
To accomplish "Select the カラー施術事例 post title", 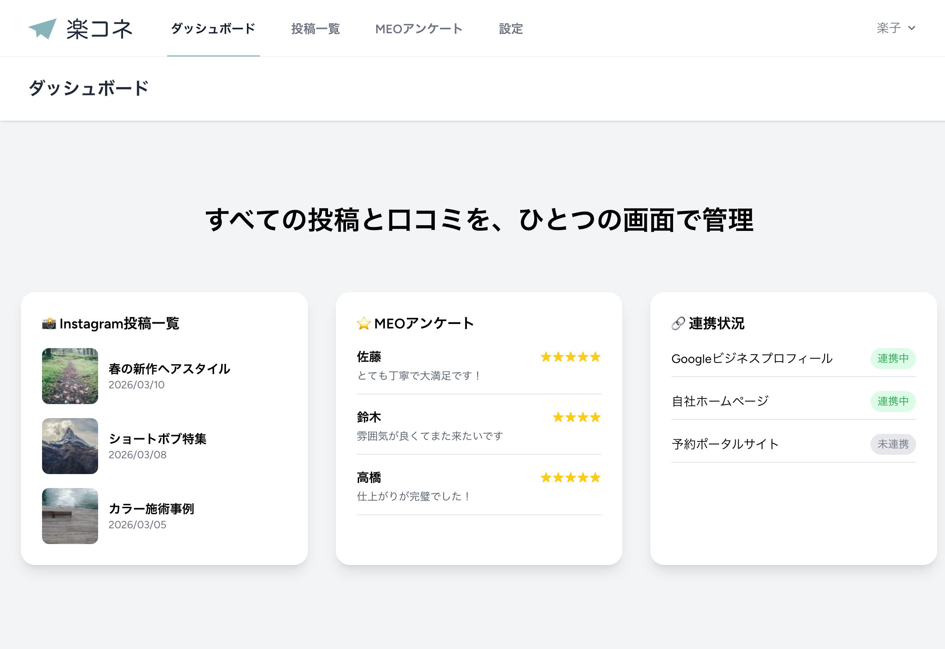I will pyautogui.click(x=151, y=509).
